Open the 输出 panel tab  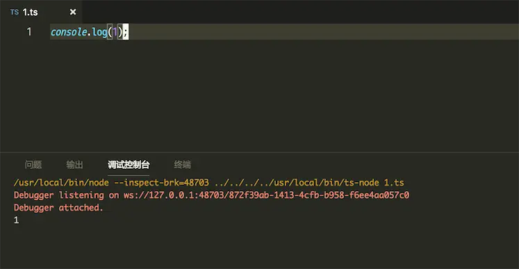click(x=74, y=165)
